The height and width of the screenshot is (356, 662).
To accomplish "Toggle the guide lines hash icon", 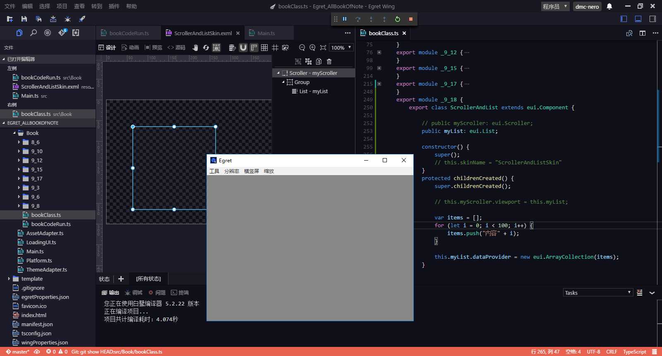I will click(275, 48).
